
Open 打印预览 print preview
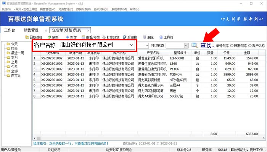click(111, 37)
